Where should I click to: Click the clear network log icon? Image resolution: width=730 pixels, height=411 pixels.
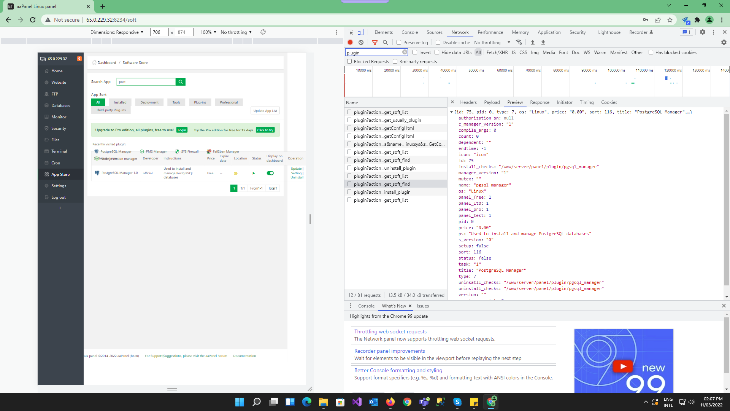pos(361,42)
